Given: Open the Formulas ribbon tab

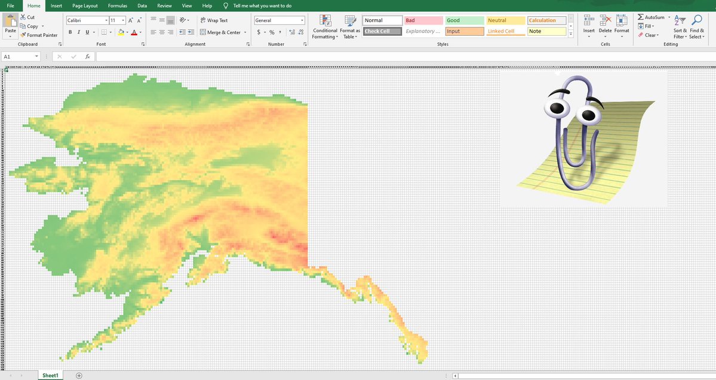Looking at the screenshot, I should [x=117, y=5].
